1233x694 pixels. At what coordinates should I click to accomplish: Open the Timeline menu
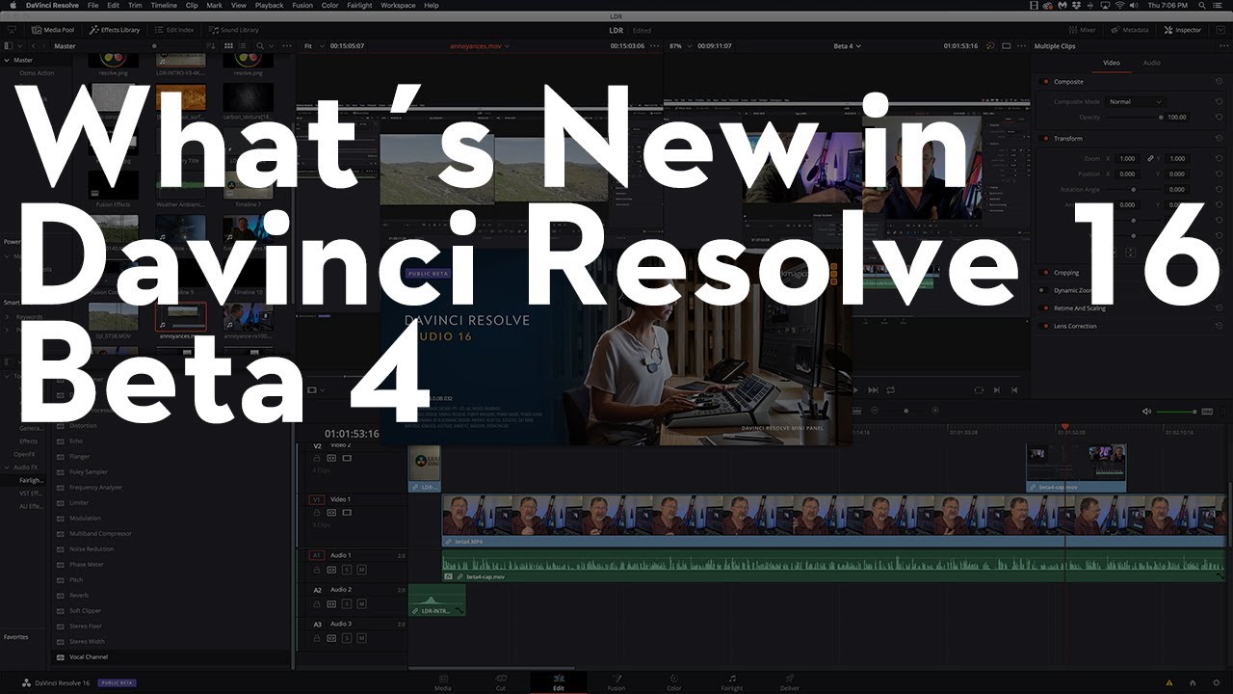(x=164, y=5)
